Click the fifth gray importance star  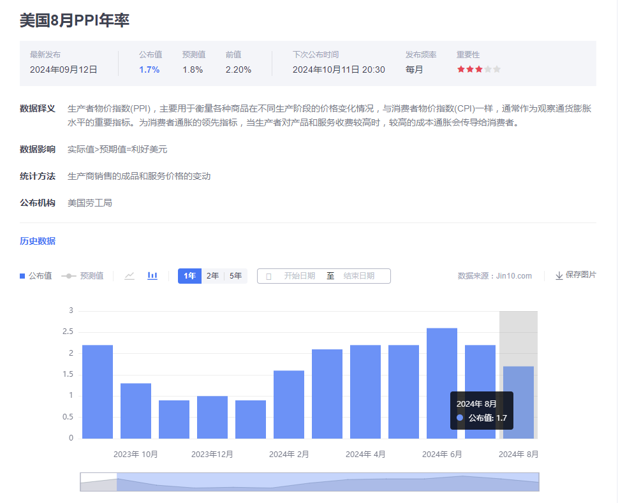click(497, 69)
